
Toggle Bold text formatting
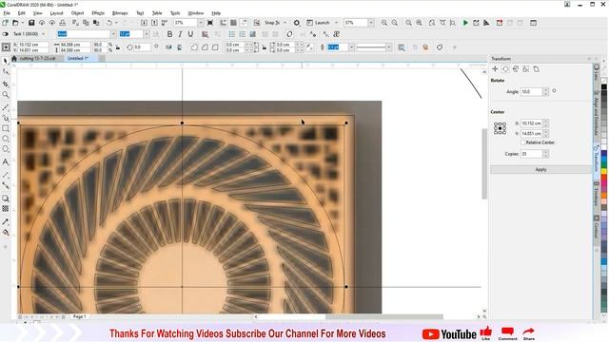tap(169, 34)
